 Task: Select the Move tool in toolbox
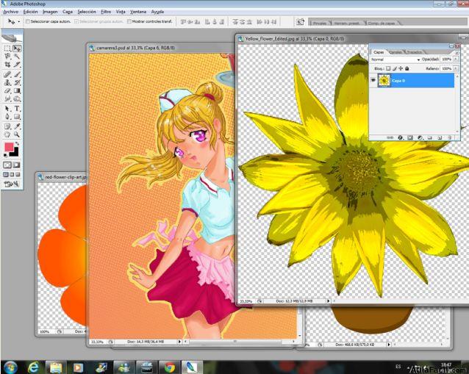(17, 48)
